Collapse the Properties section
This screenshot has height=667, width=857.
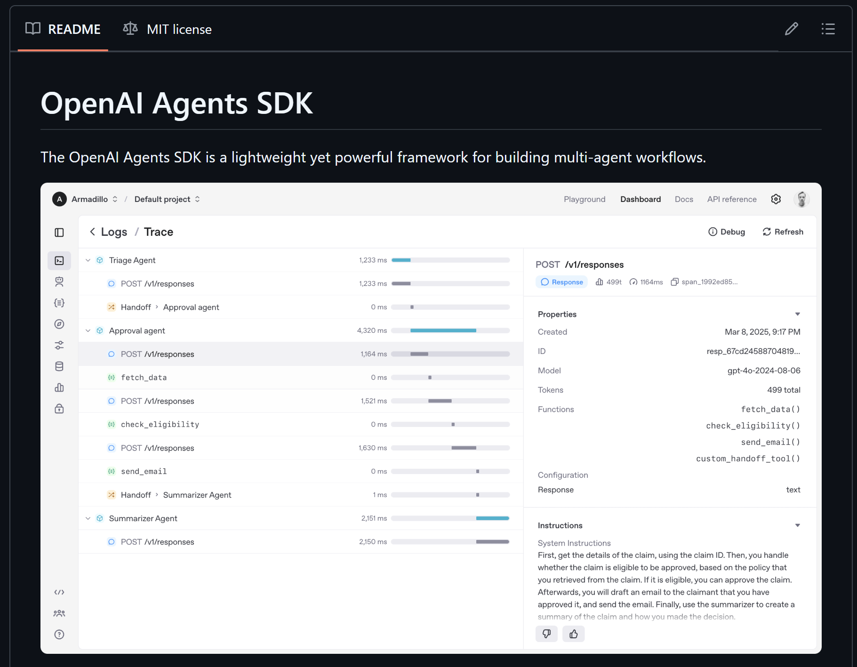point(798,314)
